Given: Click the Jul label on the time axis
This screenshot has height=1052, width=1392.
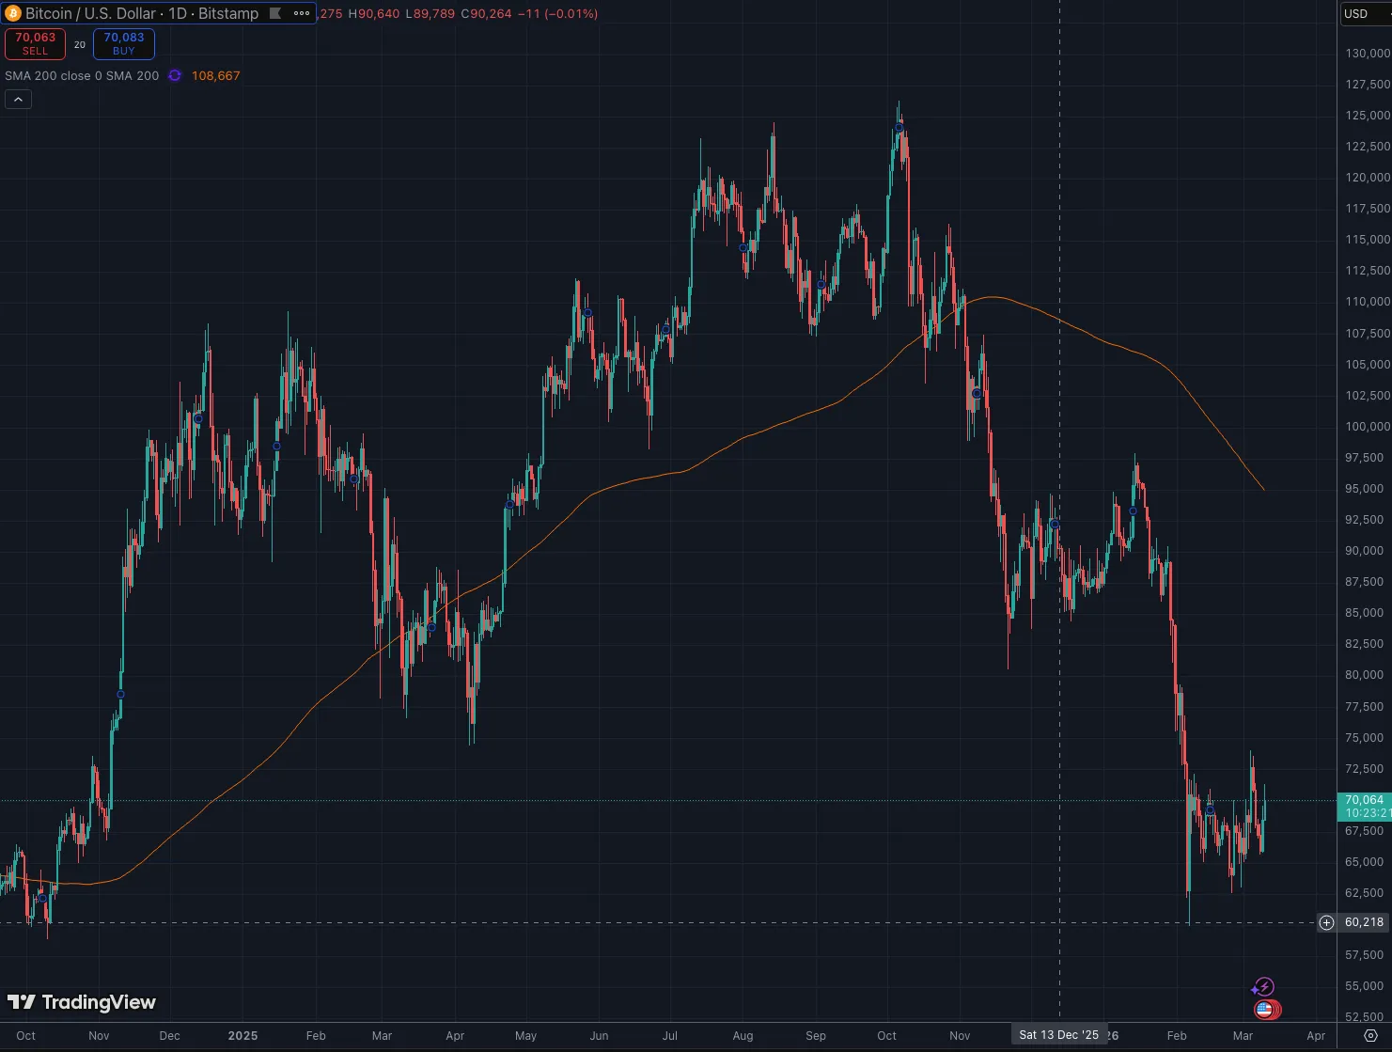Looking at the screenshot, I should click(x=669, y=1036).
